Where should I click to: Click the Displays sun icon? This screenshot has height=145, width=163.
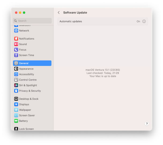pyautogui.click(x=16, y=104)
